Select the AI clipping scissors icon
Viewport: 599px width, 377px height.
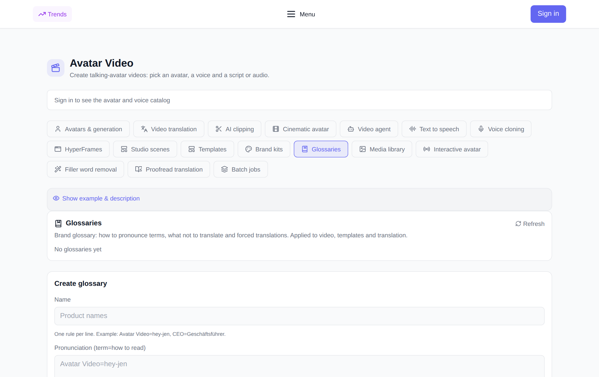(x=219, y=129)
